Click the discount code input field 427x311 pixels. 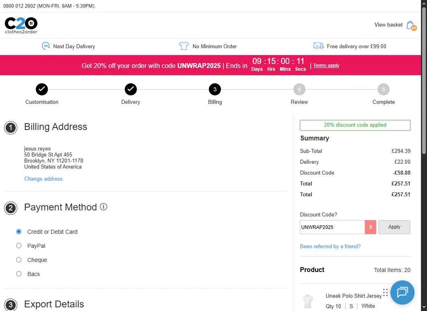pos(332,227)
